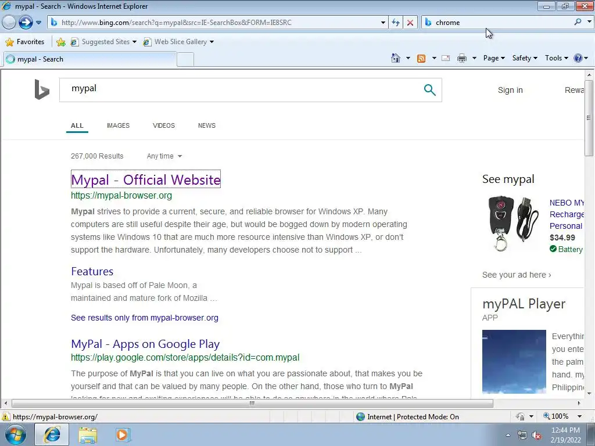Click the Internet Explorer taskbar icon
Screen dimensions: 595x446
click(52, 434)
